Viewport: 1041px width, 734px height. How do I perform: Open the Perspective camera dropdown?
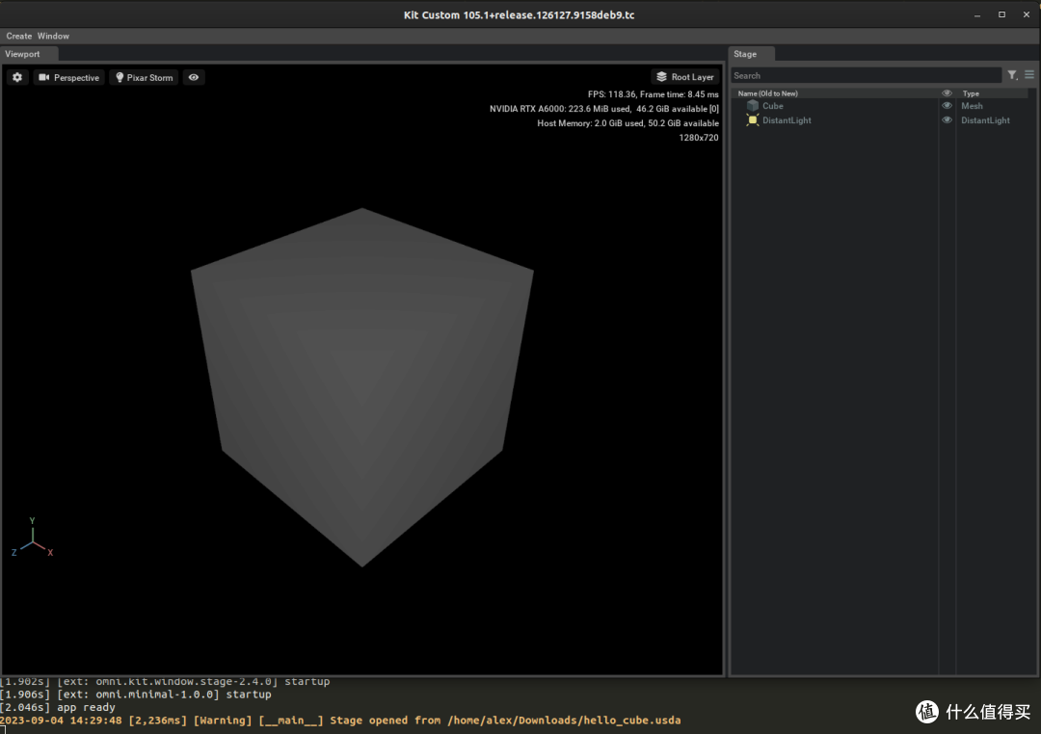[68, 77]
